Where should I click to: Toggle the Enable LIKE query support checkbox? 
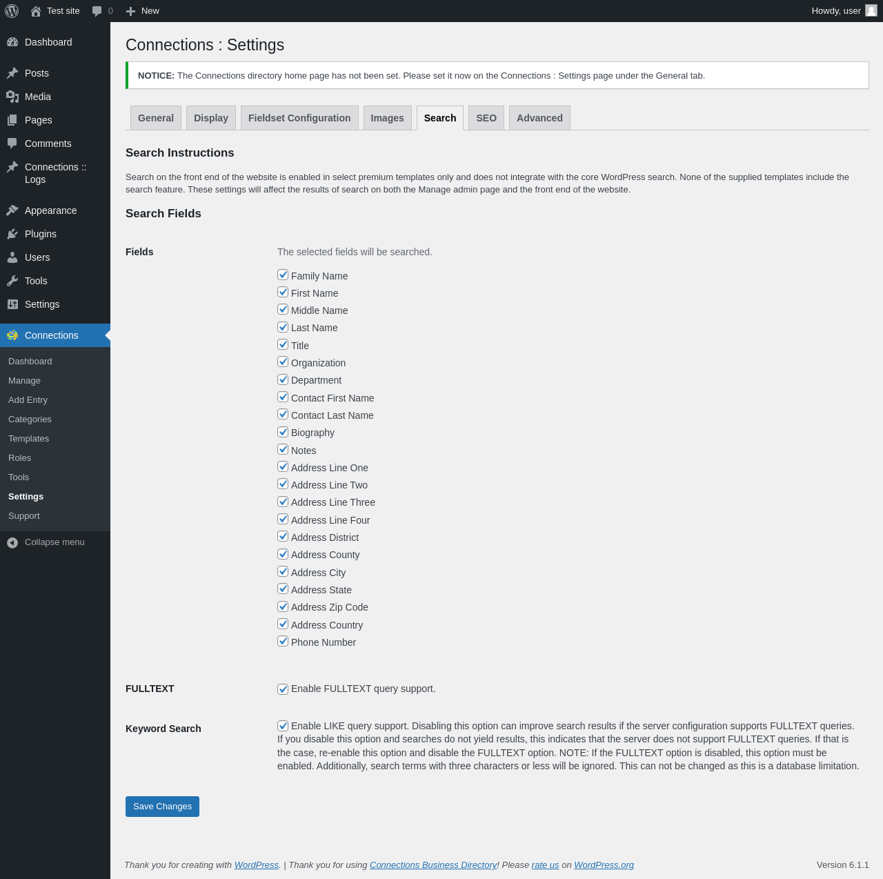[x=283, y=726]
